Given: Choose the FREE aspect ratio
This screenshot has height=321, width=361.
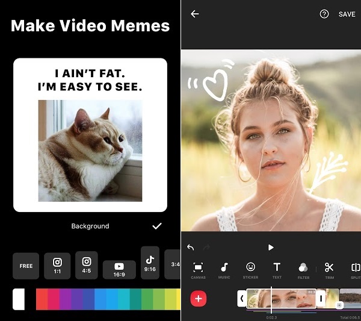Looking at the screenshot, I should (x=26, y=266).
